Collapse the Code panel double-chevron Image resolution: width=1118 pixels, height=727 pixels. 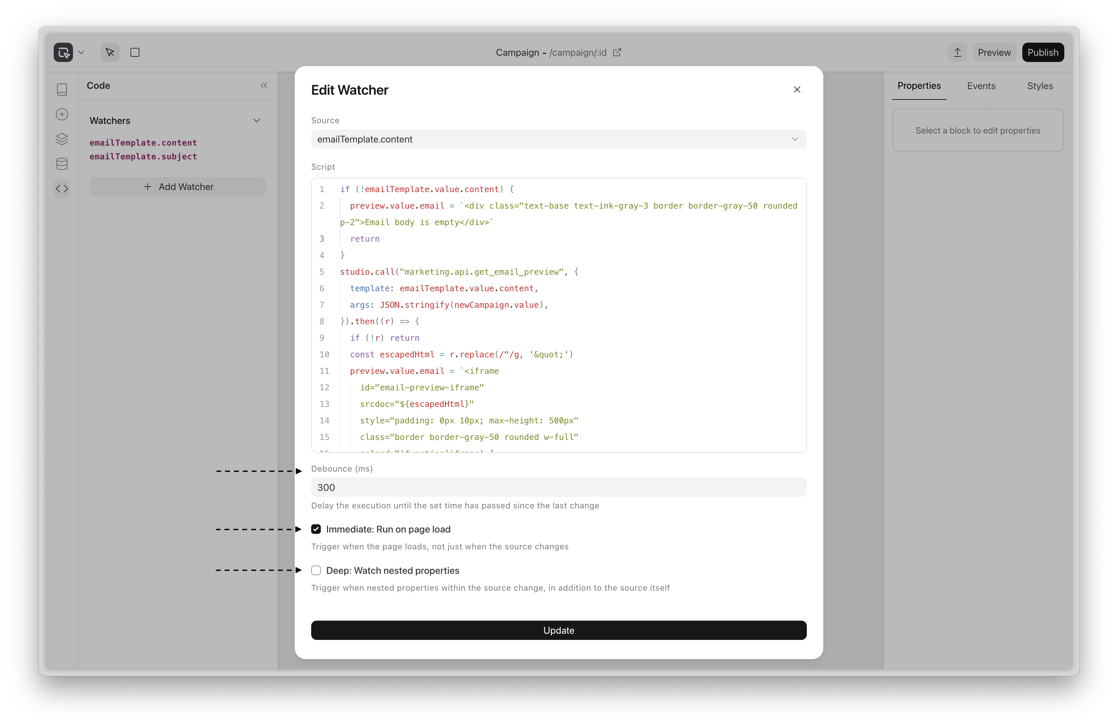[264, 85]
